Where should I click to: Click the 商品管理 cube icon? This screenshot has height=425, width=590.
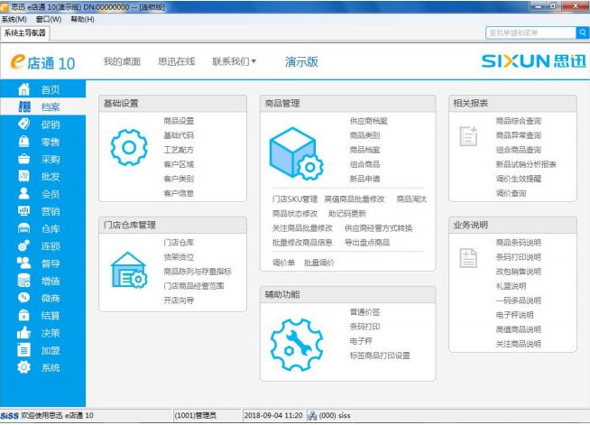point(296,154)
